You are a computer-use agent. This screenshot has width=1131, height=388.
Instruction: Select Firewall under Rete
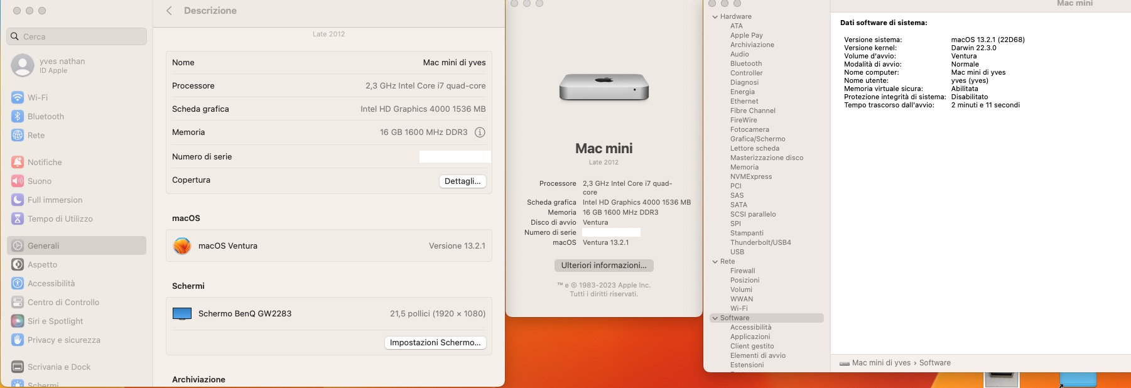743,271
